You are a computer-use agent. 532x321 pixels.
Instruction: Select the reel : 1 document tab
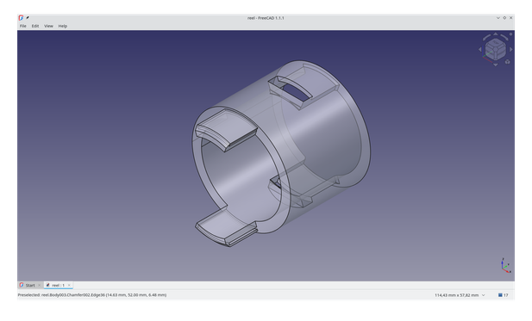coord(58,285)
